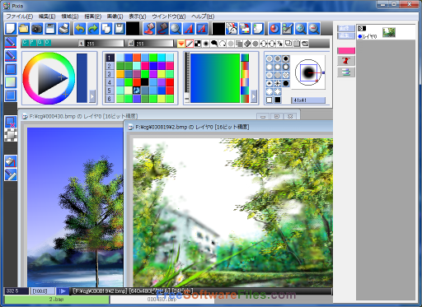Image resolution: width=422 pixels, height=307 pixels.
Task: Select the solid black round brush preset
Action: tap(286, 83)
